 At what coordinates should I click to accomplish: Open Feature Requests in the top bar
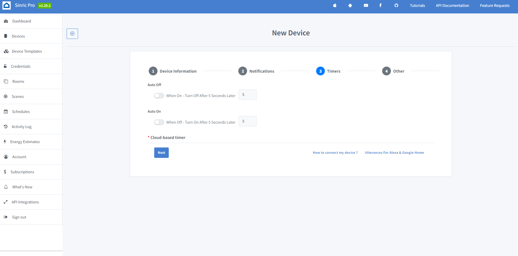[x=495, y=5]
